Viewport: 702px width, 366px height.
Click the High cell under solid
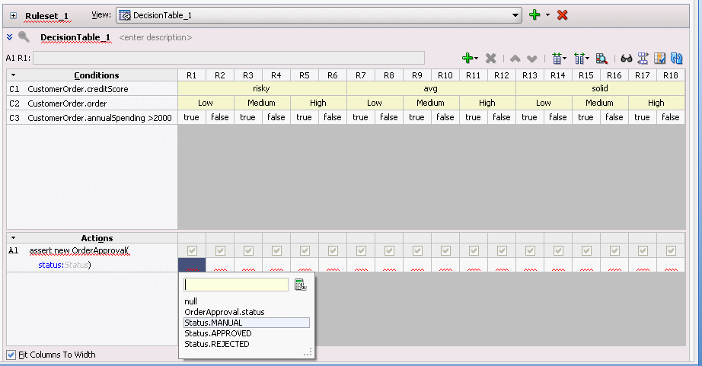coord(656,103)
